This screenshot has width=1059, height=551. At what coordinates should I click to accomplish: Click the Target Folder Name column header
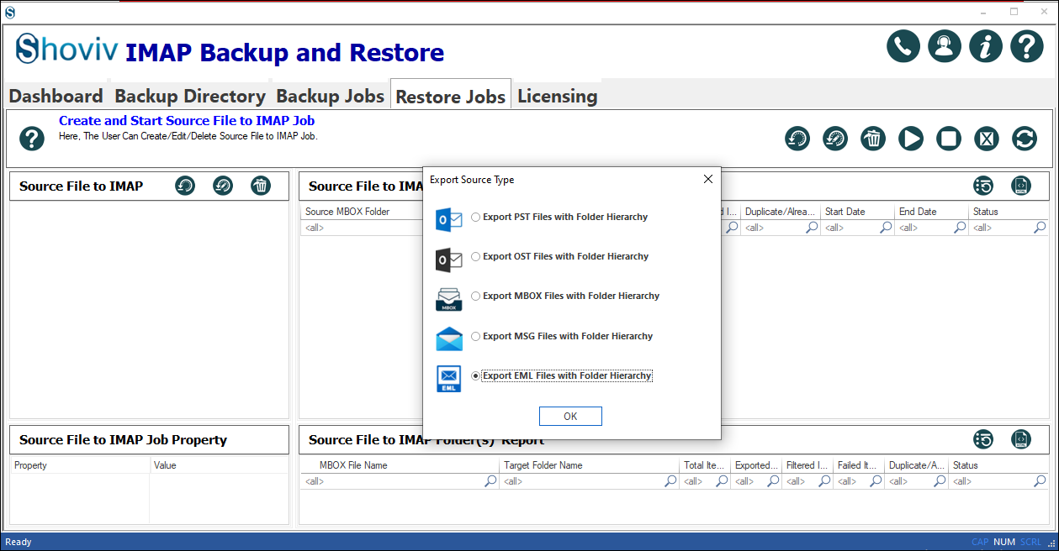click(x=589, y=465)
